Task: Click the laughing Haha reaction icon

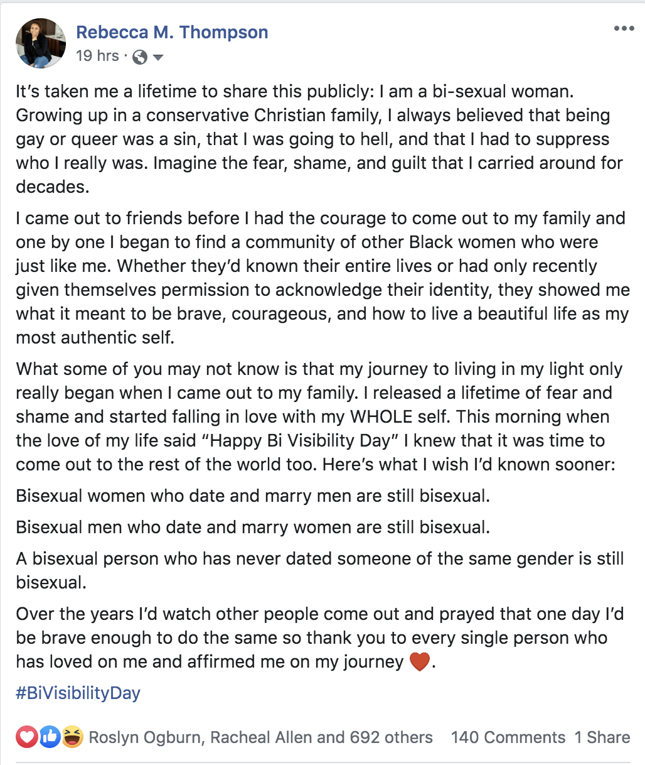Action: (72, 737)
